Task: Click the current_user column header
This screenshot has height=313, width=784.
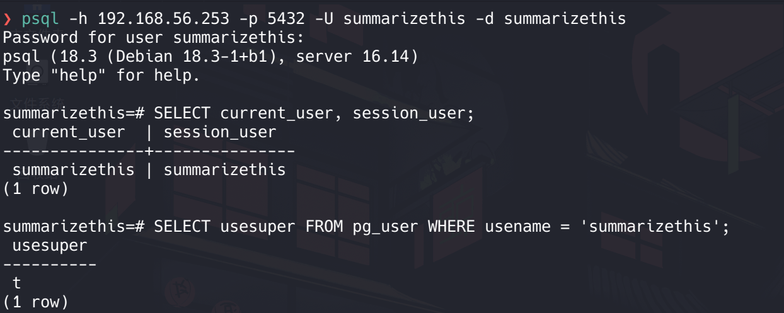Action: tap(69, 133)
